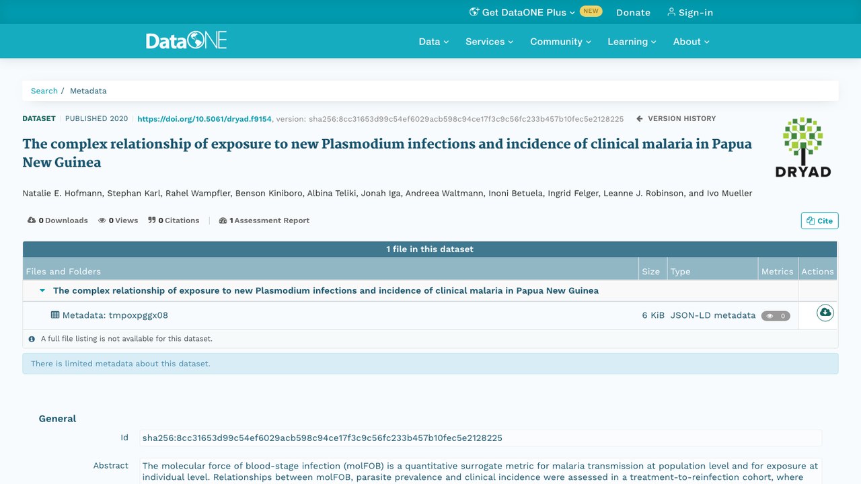
Task: Expand the Community dropdown menu
Action: click(561, 42)
